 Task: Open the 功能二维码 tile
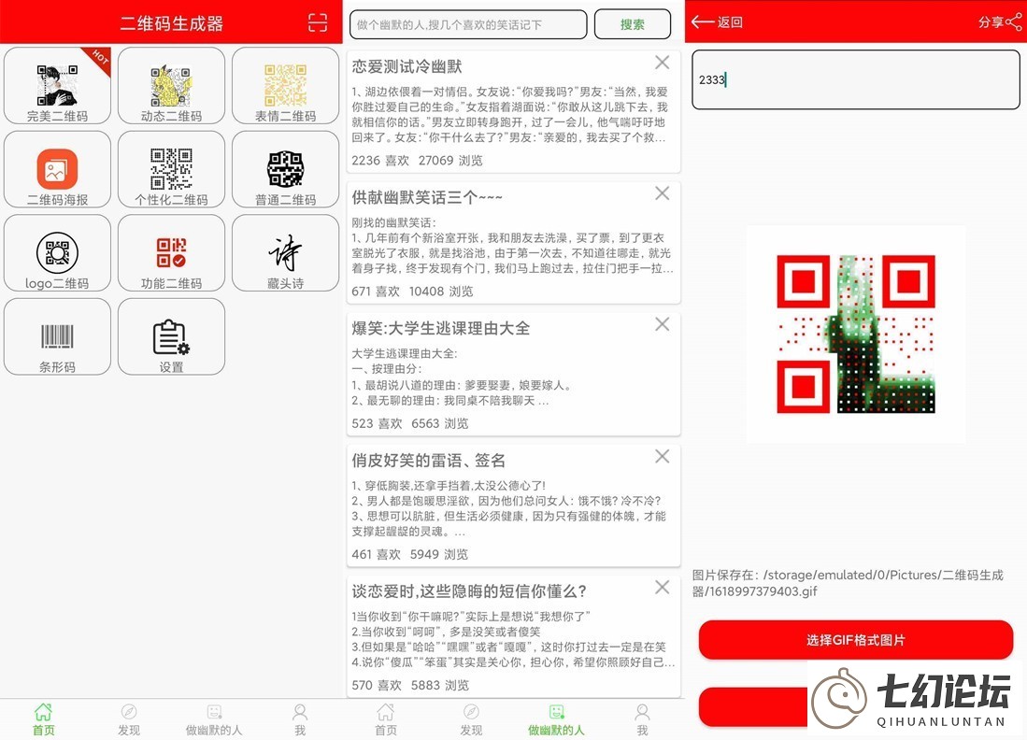point(172,253)
